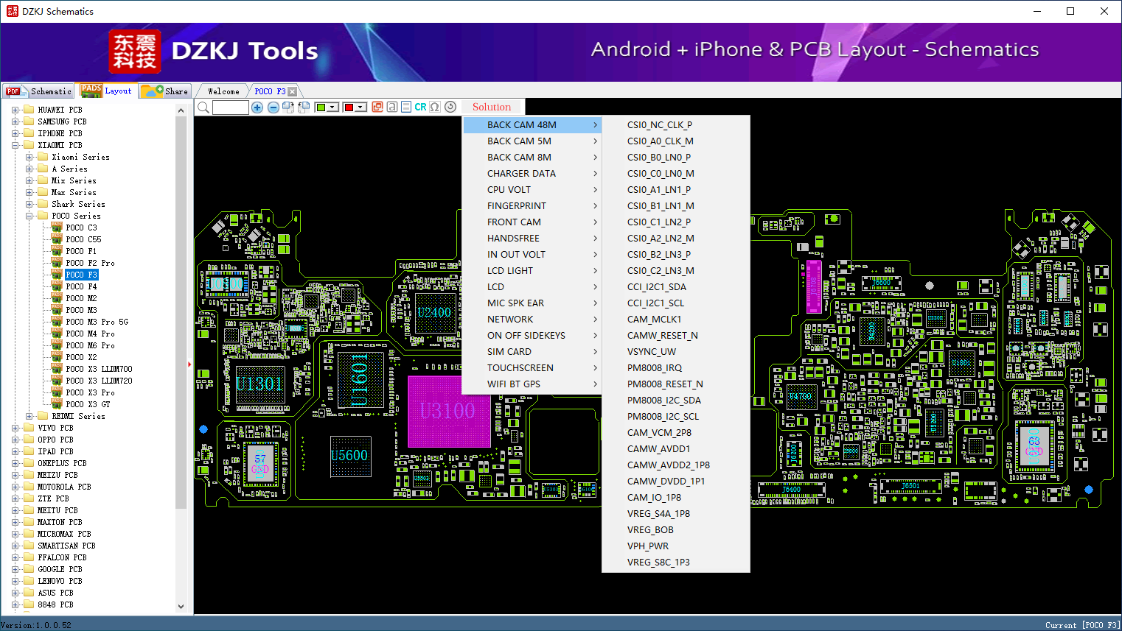1122x631 pixels.
Task: Switch to the Layout tab
Action: [107, 91]
